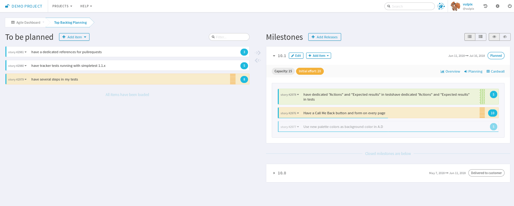Image resolution: width=514 pixels, height=206 pixels.
Task: Click the backlog Filter input field
Action: pos(231,37)
